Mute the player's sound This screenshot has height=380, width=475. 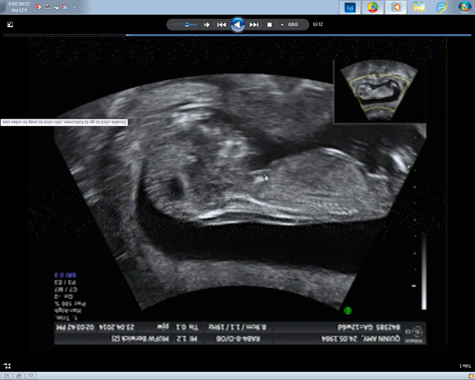point(207,25)
